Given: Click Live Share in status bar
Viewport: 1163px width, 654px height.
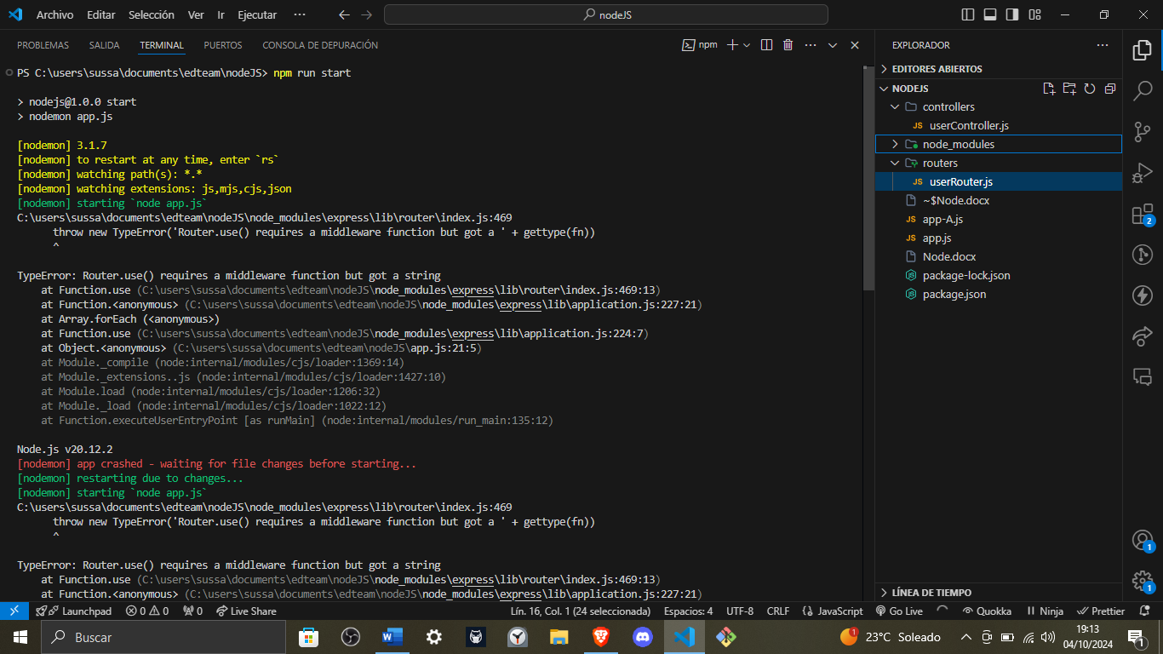Looking at the screenshot, I should (246, 611).
